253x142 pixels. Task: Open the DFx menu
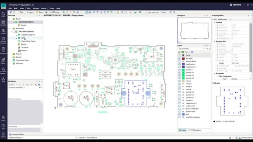tap(28, 9)
